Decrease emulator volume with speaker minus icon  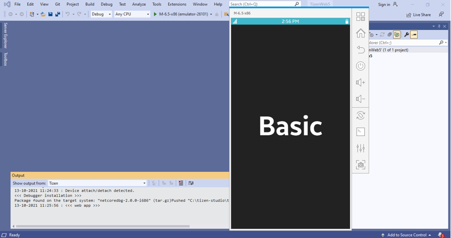click(x=360, y=99)
